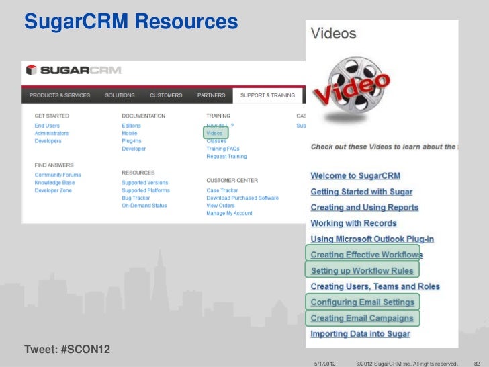The width and height of the screenshot is (489, 367).
Task: Click Download Purchased Software link
Action: tap(242, 198)
